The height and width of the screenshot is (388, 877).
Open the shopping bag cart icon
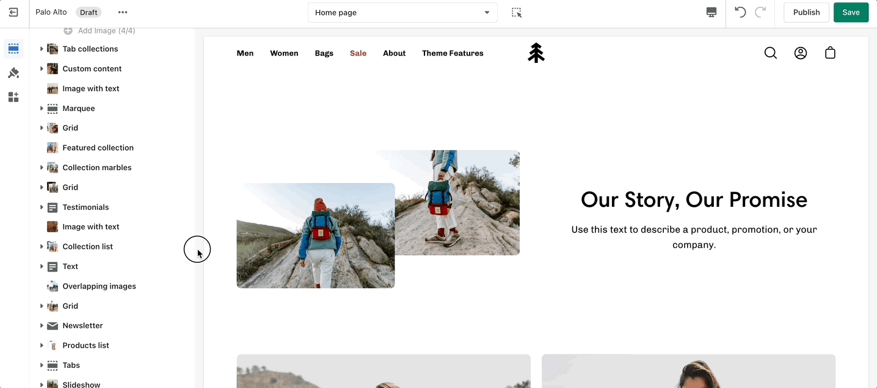830,53
